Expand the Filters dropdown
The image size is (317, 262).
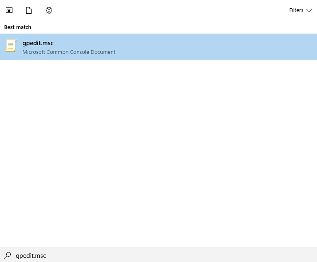point(300,10)
